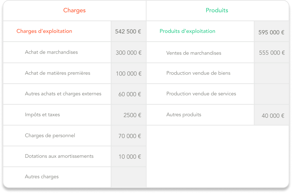
Task: Click the Impôts et taxes label
Action: (x=43, y=115)
